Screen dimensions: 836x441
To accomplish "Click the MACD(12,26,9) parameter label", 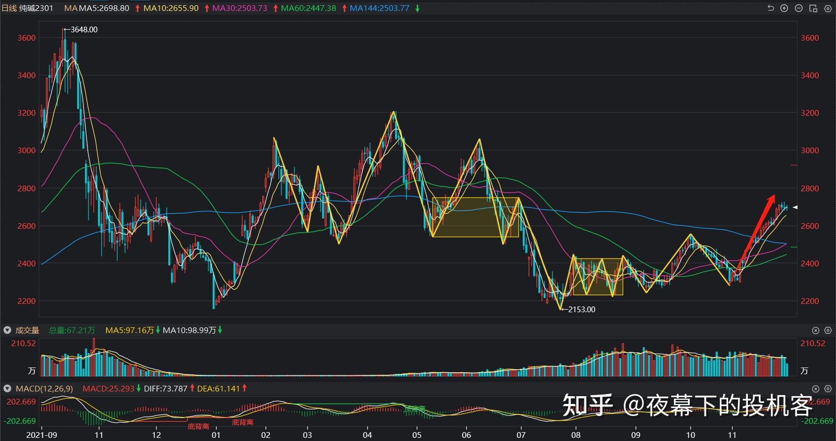I will click(x=44, y=388).
